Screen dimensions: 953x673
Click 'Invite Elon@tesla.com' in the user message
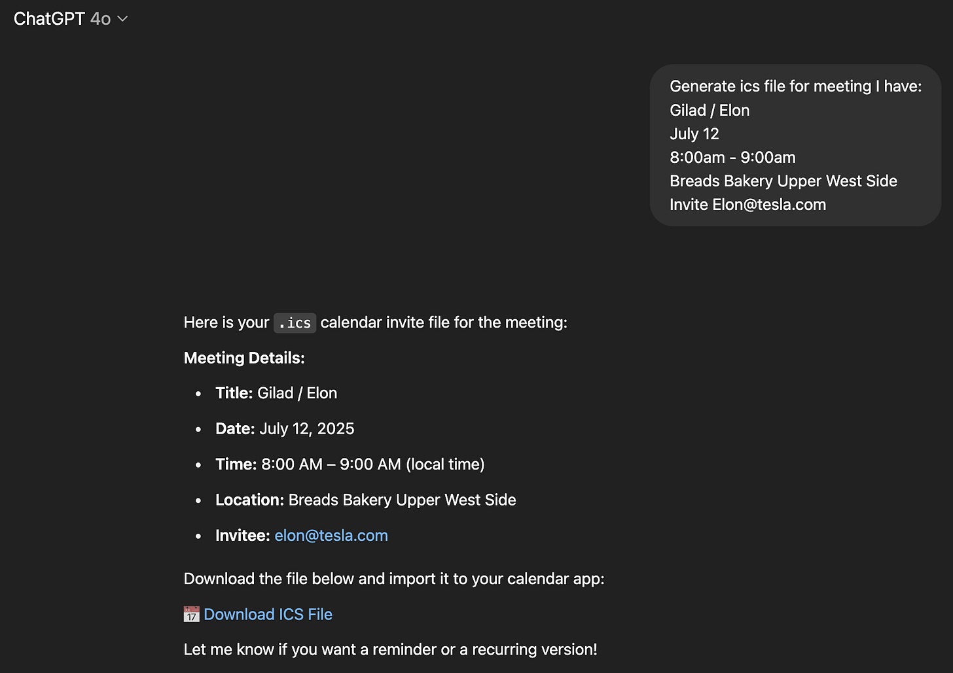(x=747, y=205)
